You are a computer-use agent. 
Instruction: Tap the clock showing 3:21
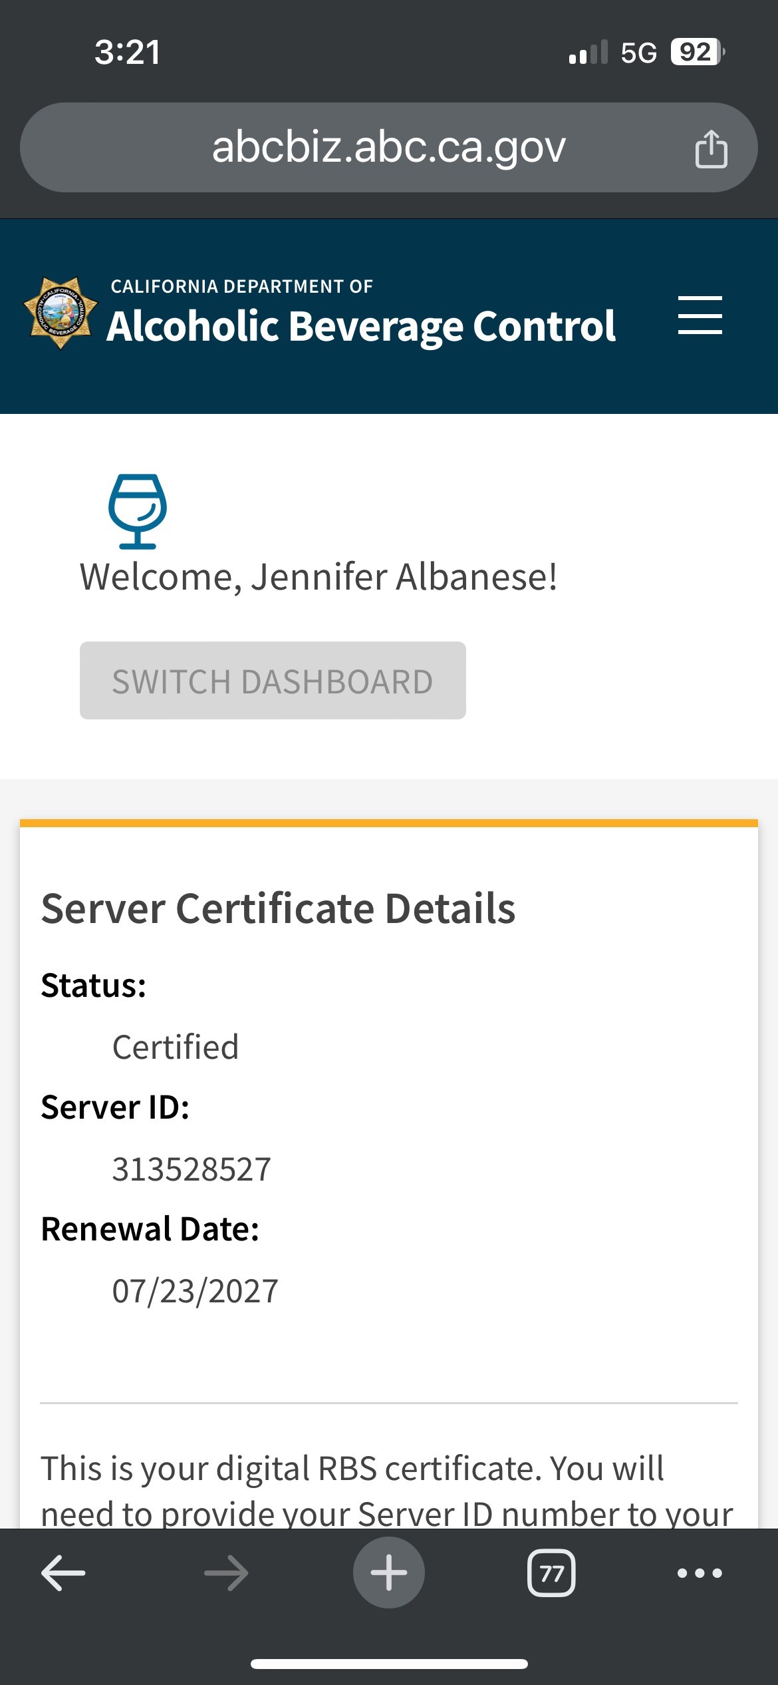pyautogui.click(x=127, y=53)
